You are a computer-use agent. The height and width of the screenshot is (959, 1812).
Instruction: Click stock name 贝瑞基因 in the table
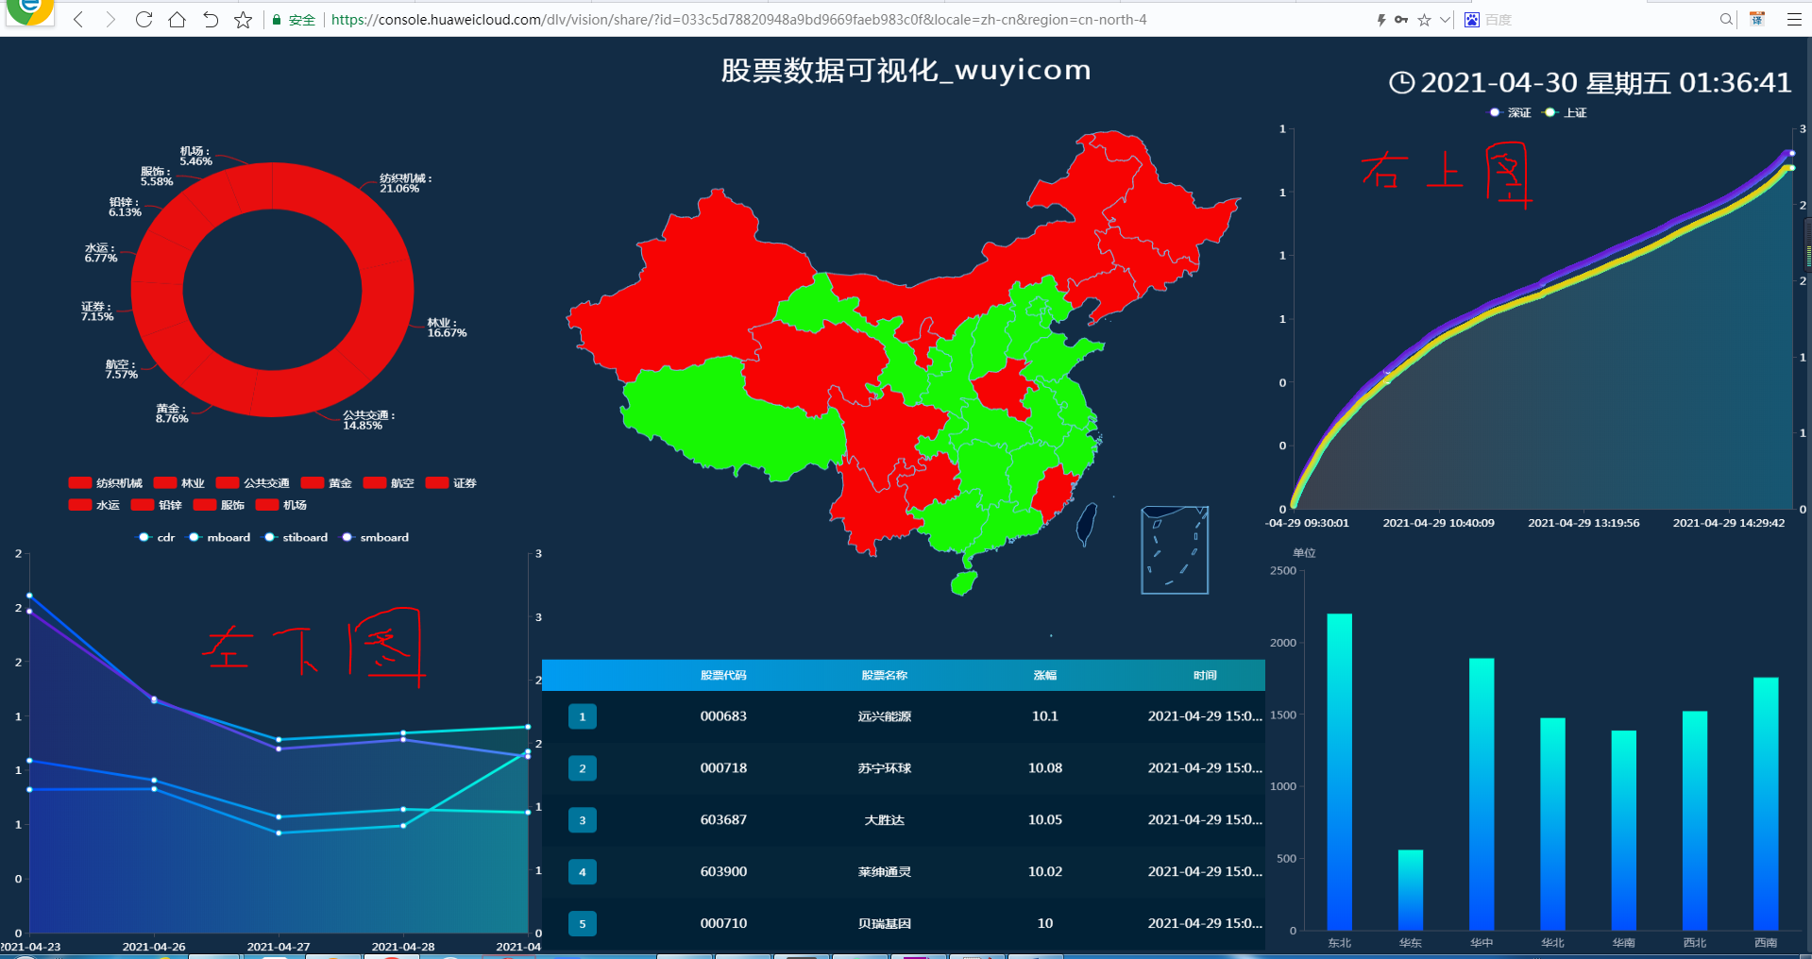[x=885, y=924]
